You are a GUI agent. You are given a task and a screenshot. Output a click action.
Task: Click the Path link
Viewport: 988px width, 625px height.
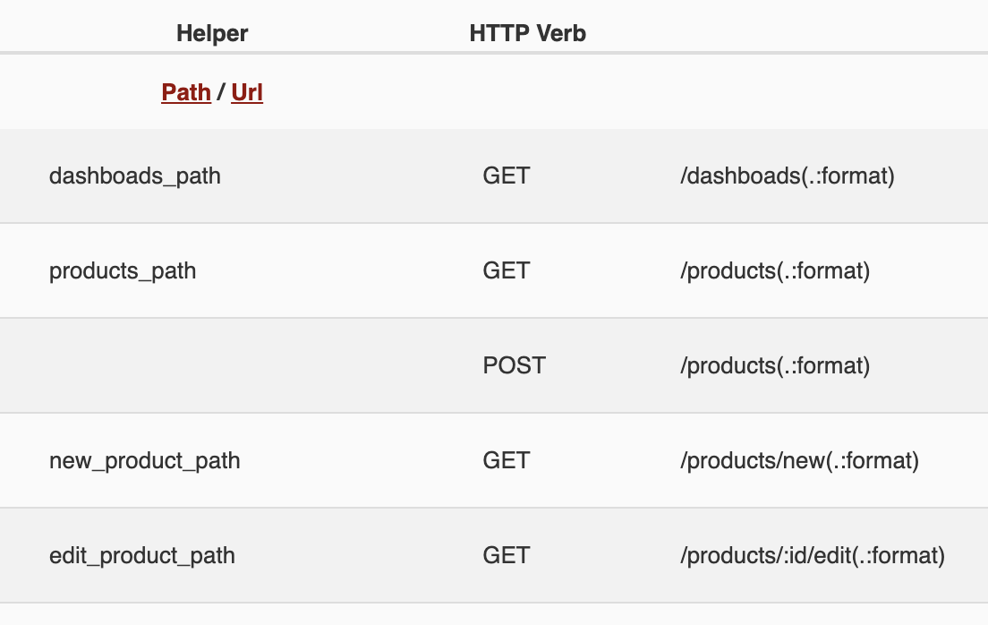(x=186, y=92)
